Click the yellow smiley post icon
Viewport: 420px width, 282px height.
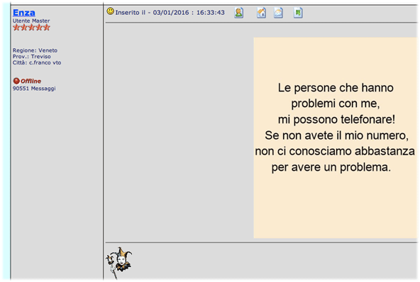(111, 11)
